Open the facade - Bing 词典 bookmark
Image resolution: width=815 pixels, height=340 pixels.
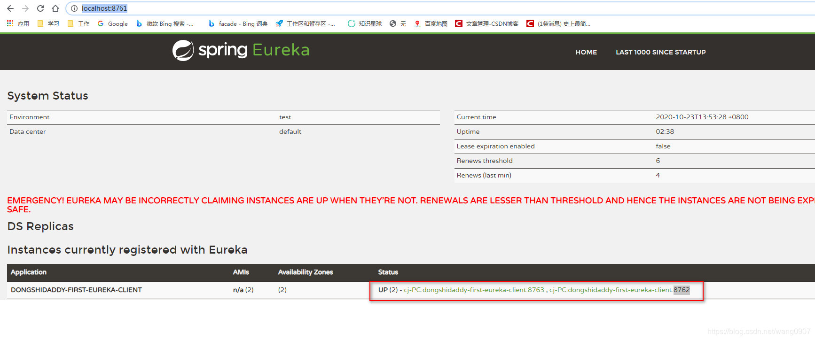pos(238,23)
